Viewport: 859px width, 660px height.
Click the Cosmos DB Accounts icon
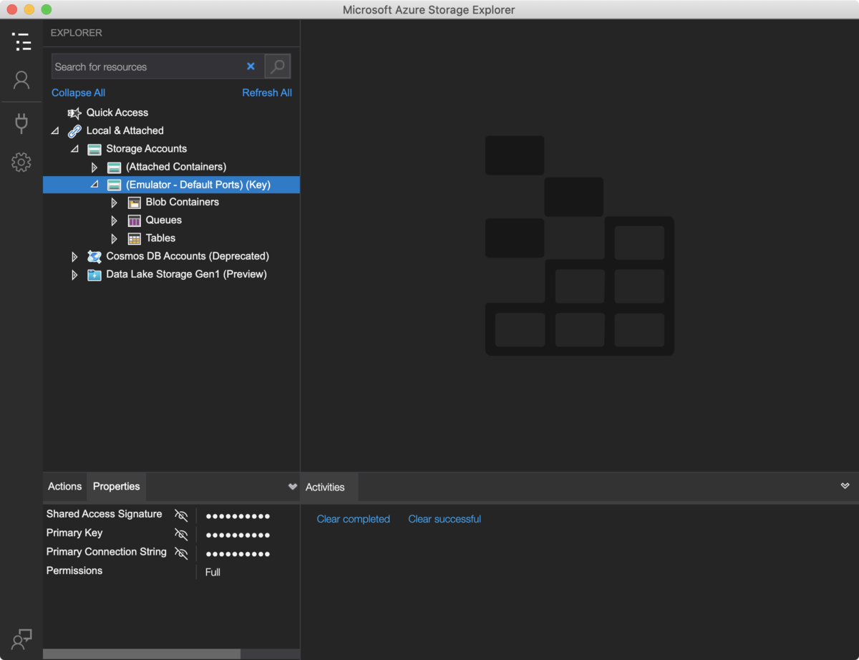pyautogui.click(x=94, y=256)
